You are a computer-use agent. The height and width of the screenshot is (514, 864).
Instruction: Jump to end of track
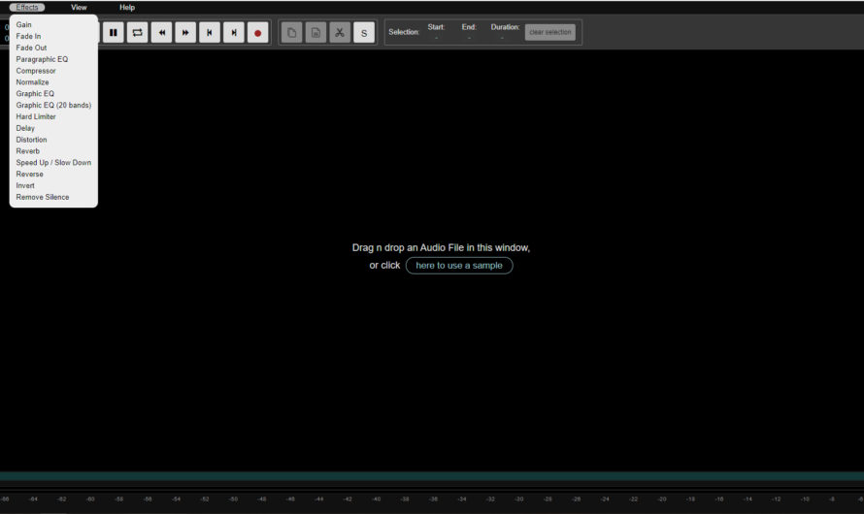[234, 33]
